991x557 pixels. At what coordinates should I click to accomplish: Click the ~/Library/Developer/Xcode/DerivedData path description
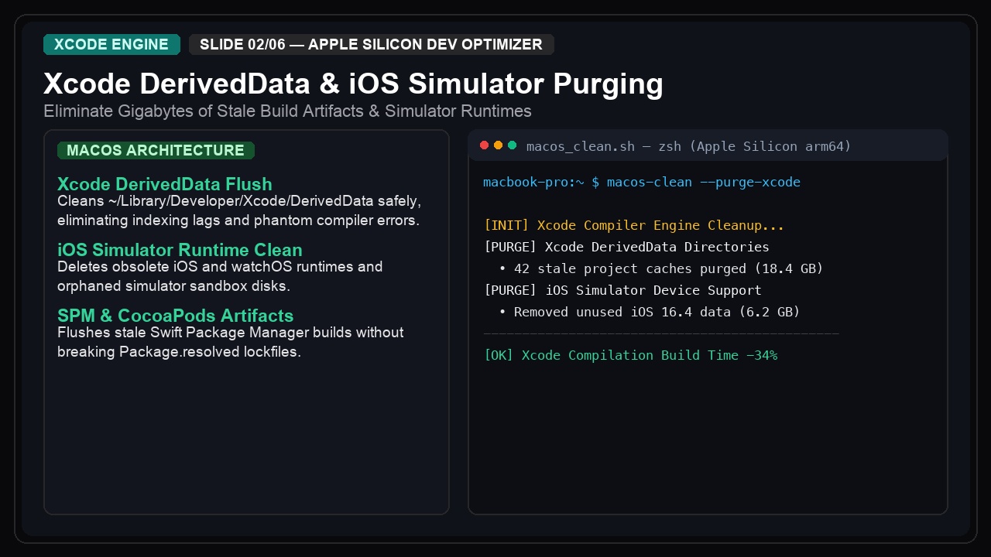tap(239, 201)
